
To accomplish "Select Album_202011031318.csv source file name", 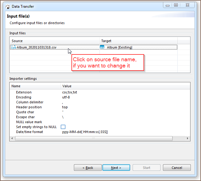I will coord(36,47).
